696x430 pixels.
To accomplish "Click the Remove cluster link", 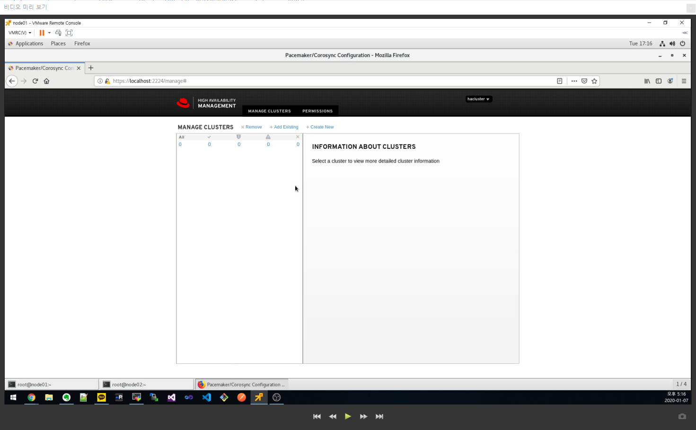I will [251, 127].
